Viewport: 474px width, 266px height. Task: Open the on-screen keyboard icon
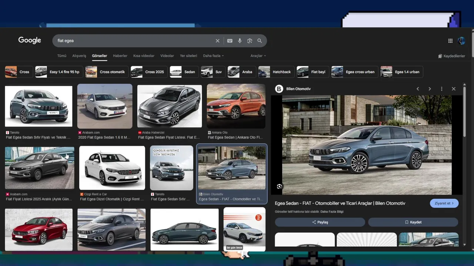[230, 41]
